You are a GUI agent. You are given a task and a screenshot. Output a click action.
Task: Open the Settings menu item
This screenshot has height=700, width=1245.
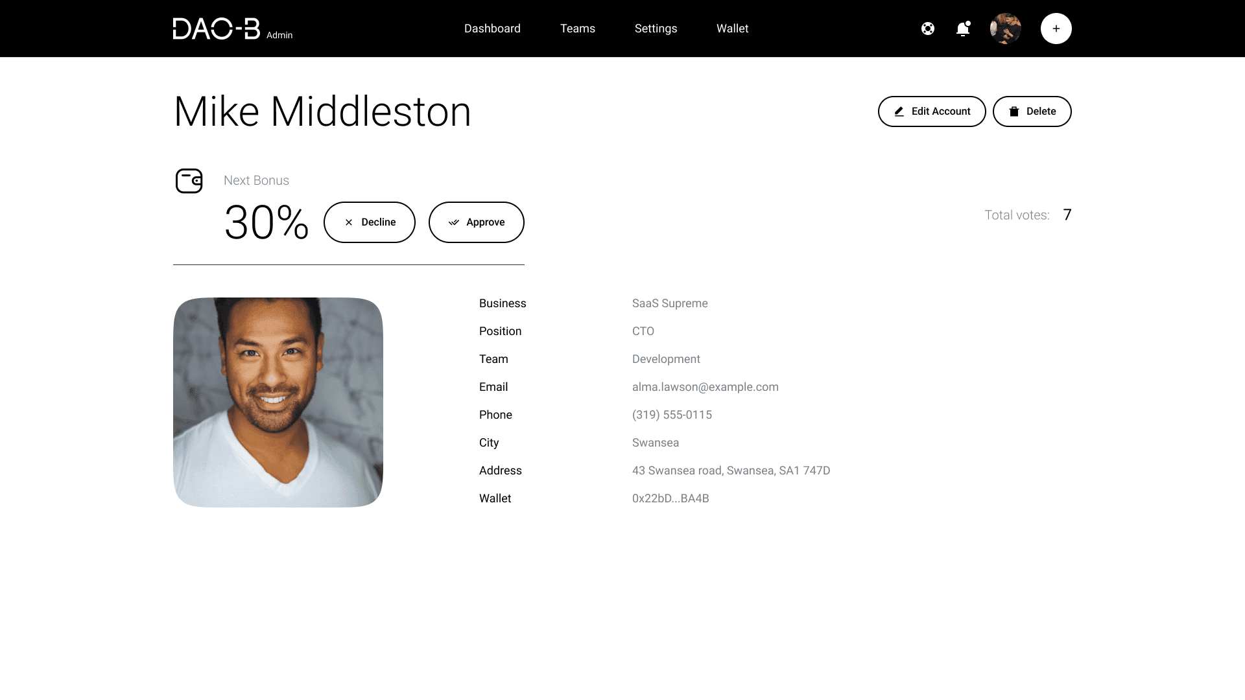click(656, 29)
